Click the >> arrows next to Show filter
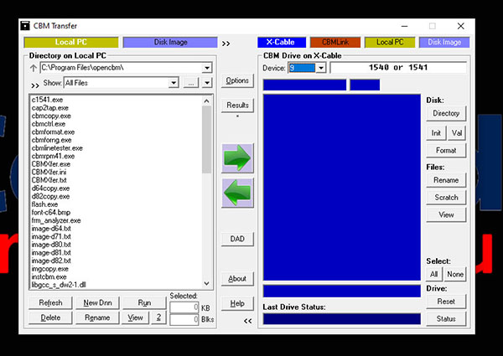The width and height of the screenshot is (503, 356). pos(34,84)
